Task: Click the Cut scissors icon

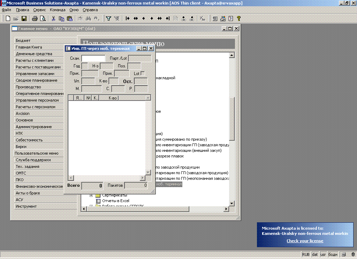Action: pos(53,18)
